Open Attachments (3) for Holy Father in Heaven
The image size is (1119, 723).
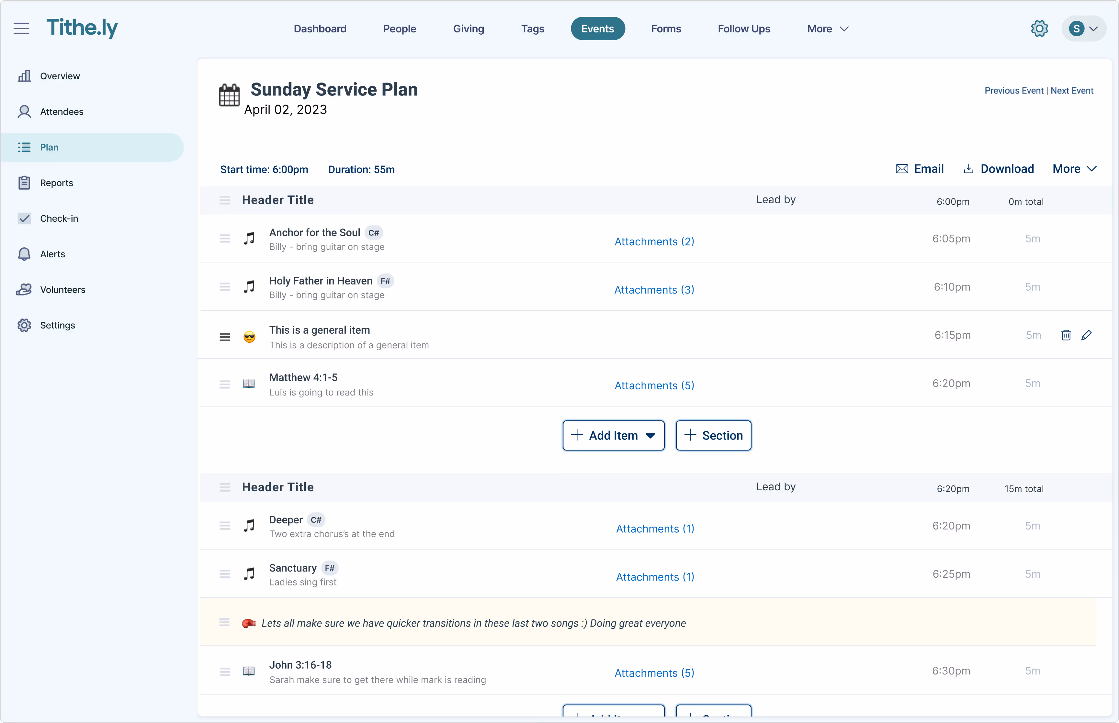654,290
